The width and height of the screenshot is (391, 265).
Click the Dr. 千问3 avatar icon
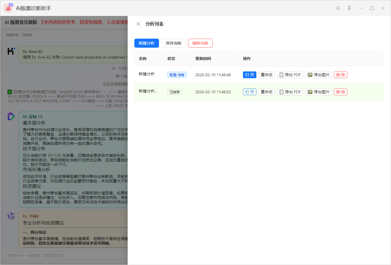(11, 216)
